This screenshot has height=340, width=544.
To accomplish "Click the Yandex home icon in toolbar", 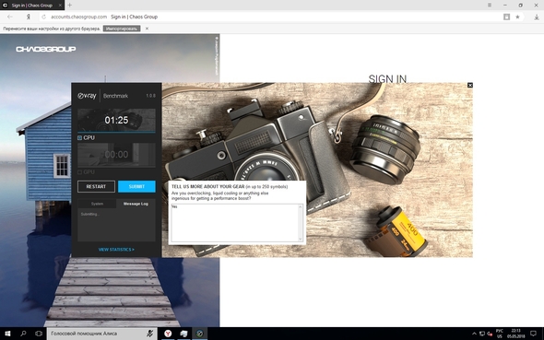I will [28, 17].
